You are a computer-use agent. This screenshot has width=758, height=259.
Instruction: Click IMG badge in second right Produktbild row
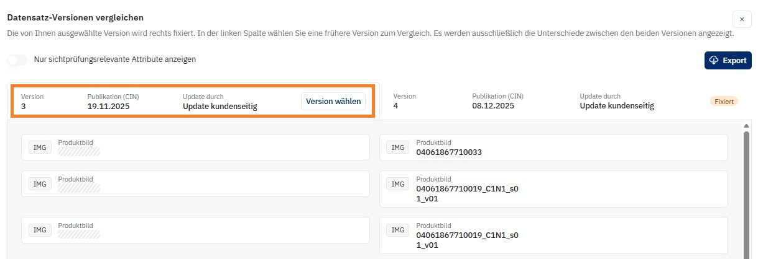pos(398,184)
